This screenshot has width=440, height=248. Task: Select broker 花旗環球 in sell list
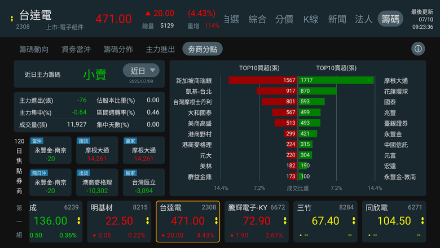tap(396, 92)
